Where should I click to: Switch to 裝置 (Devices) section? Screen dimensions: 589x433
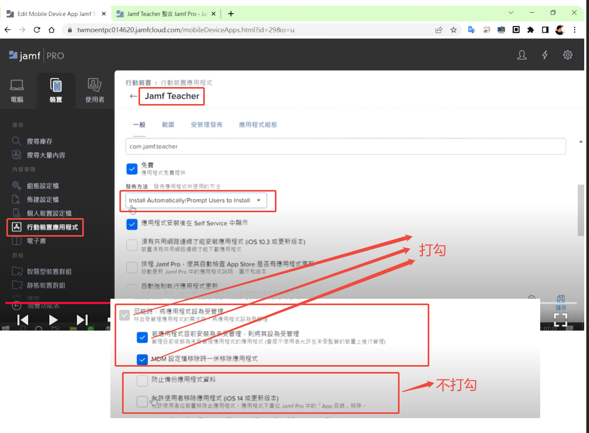tap(56, 91)
